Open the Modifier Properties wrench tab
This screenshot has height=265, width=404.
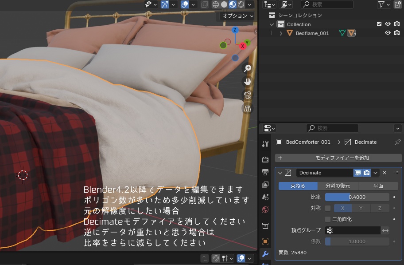(265, 254)
